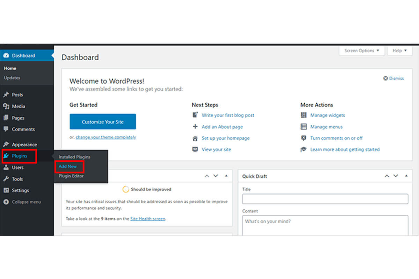Screen dimensions: 419x279
Task: Click the house icon beside Set up your homepage
Action: pyautogui.click(x=195, y=138)
